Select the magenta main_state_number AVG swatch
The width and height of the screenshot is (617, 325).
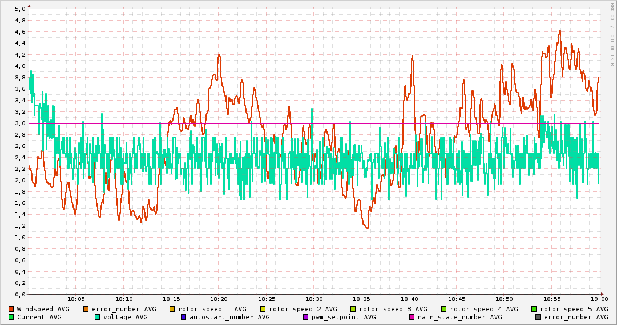coord(412,317)
